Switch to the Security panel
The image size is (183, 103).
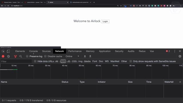[119, 51]
